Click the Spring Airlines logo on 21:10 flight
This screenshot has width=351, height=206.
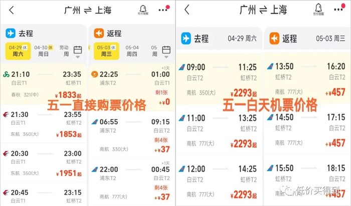[7, 74]
